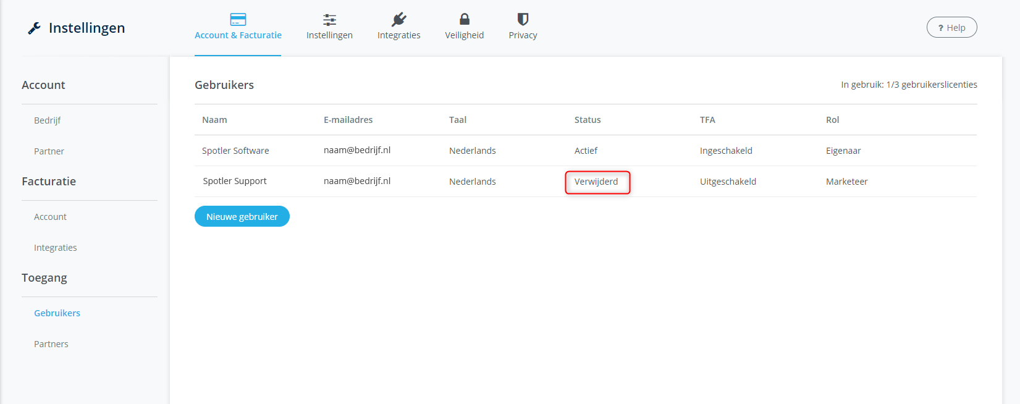Click the plug icon for Integraties

398,19
